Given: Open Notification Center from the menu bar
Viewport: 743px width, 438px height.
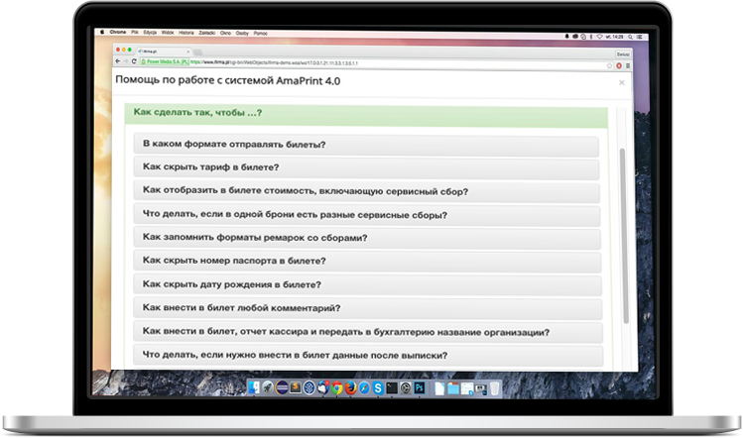Looking at the screenshot, I should [x=639, y=37].
